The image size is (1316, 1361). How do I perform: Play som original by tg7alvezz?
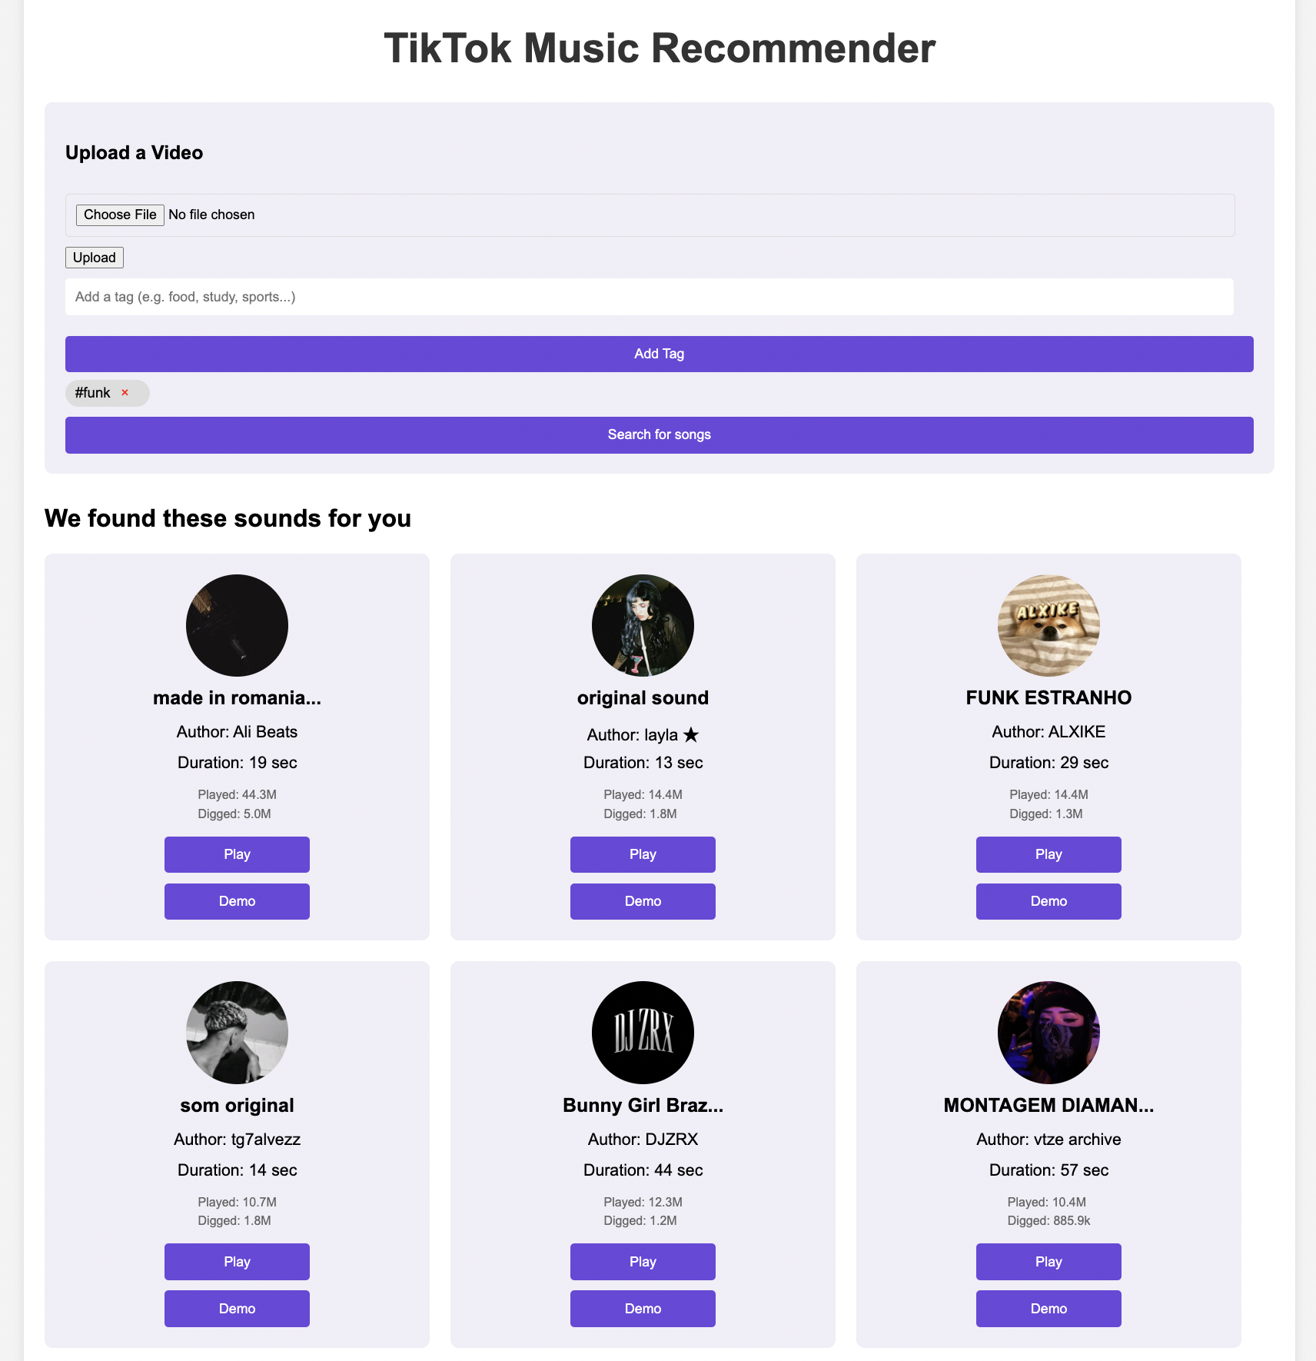point(237,1262)
